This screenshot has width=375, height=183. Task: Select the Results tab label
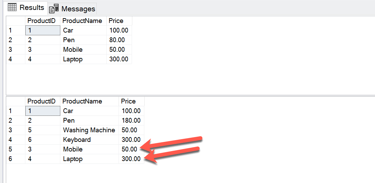coord(32,8)
